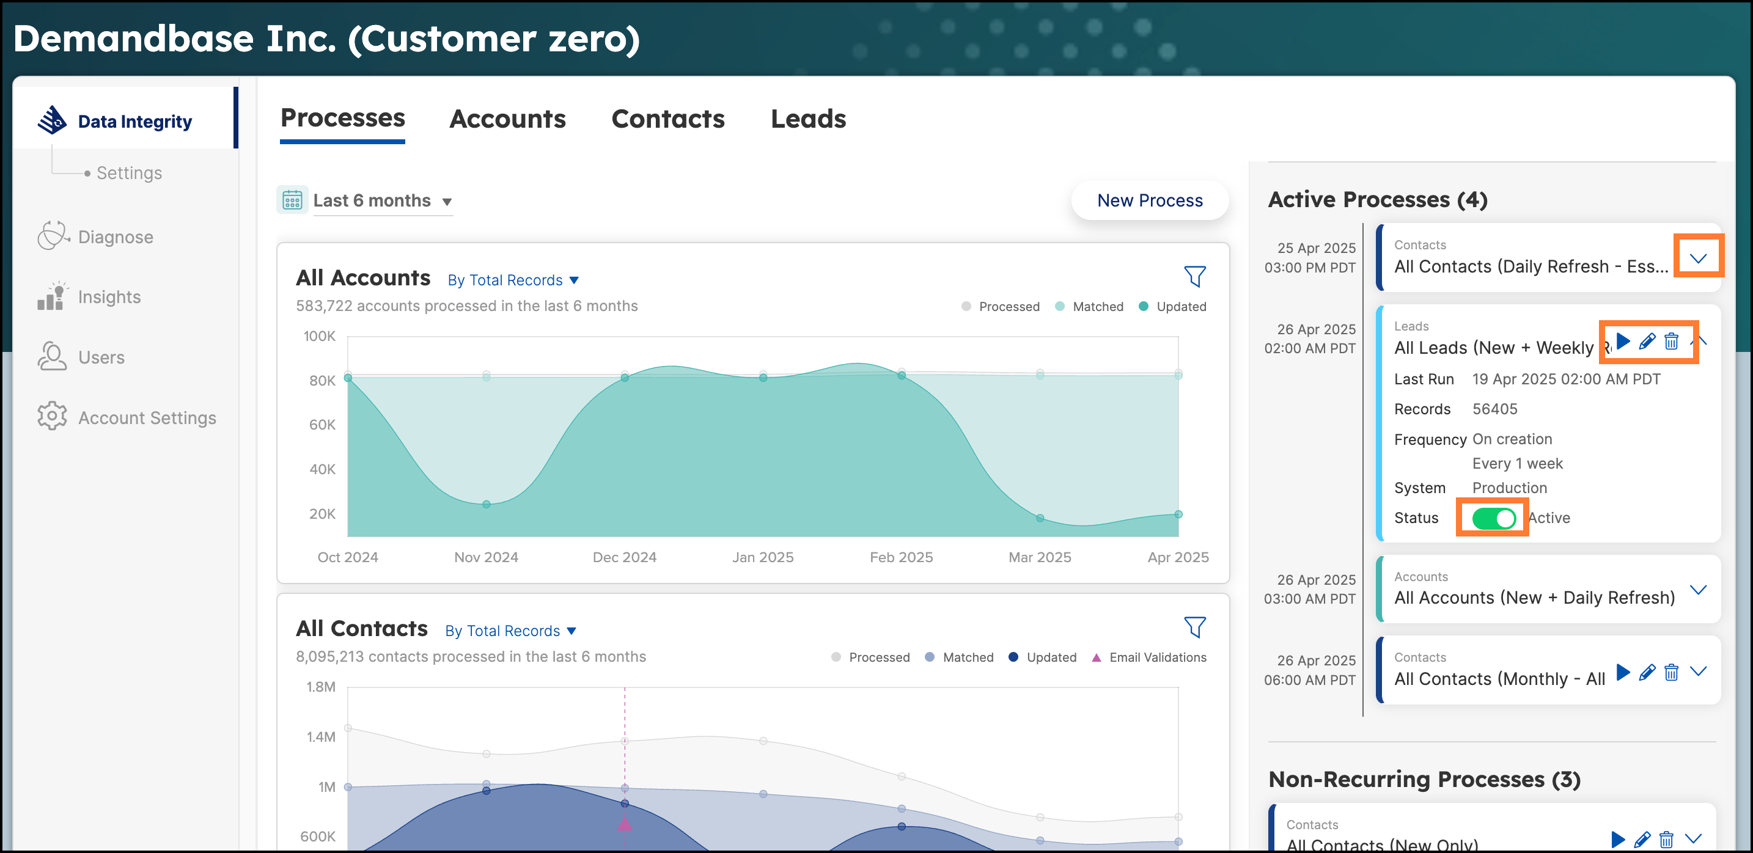Click the Every 1 week frequency text

(x=1517, y=463)
